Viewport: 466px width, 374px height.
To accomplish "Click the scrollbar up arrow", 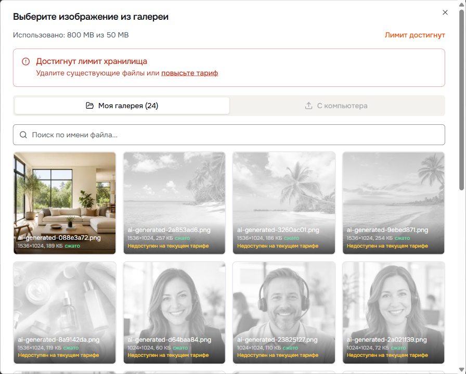I will pyautogui.click(x=461, y=5).
